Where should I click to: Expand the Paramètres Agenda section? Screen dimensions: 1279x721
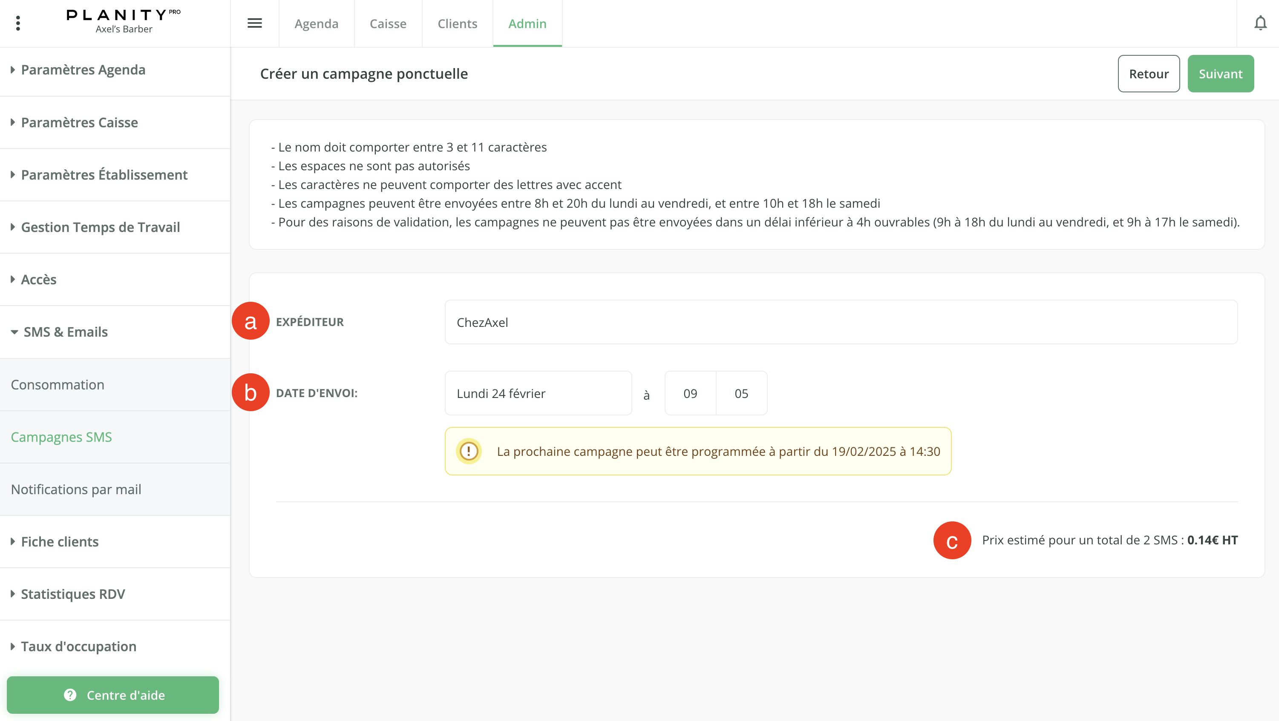tap(83, 70)
